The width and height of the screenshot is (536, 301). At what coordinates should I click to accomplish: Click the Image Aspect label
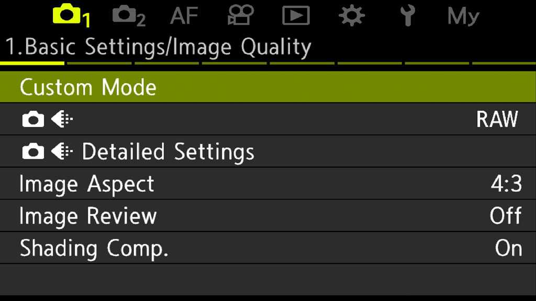(86, 184)
